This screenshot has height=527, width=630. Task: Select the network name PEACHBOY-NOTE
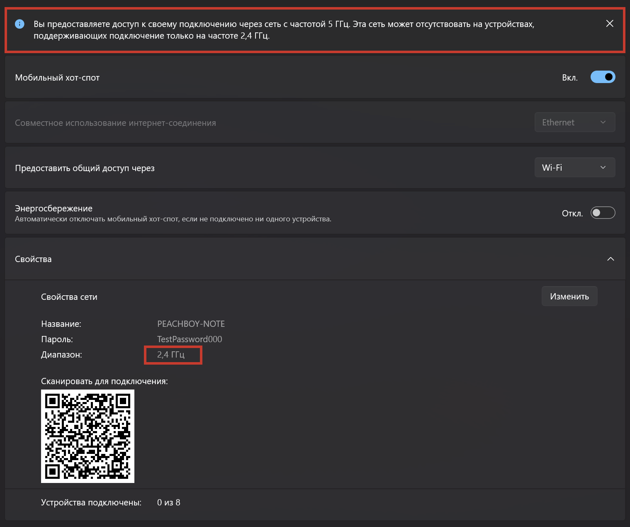point(191,324)
